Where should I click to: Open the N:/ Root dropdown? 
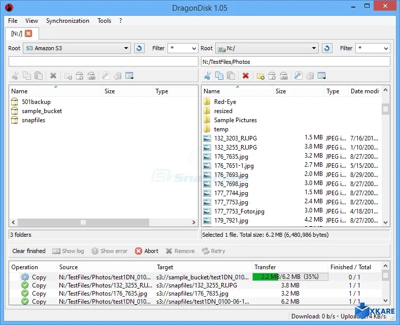[x=267, y=48]
